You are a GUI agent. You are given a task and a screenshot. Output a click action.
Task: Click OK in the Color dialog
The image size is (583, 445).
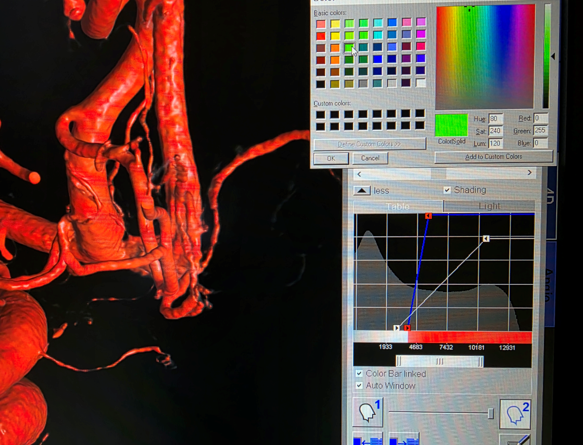[x=331, y=158]
